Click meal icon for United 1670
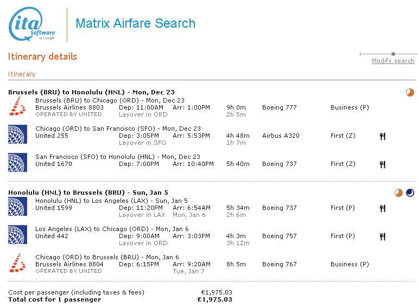 point(382,164)
